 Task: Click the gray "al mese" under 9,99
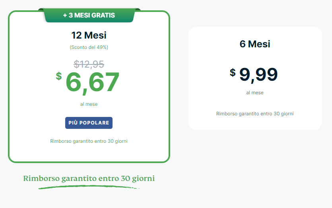click(255, 93)
